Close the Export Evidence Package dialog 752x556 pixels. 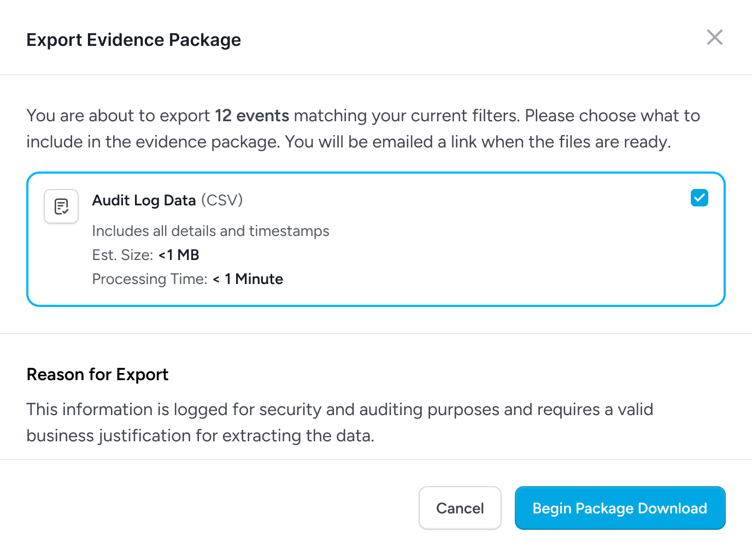tap(714, 38)
